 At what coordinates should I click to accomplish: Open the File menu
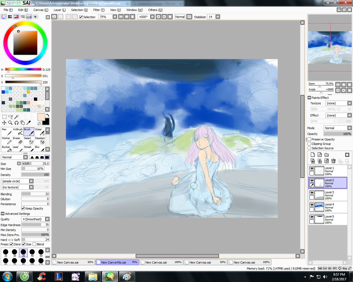(8, 10)
